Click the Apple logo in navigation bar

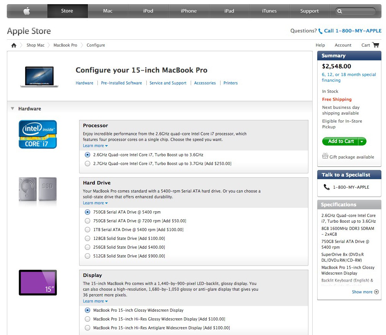click(27, 11)
